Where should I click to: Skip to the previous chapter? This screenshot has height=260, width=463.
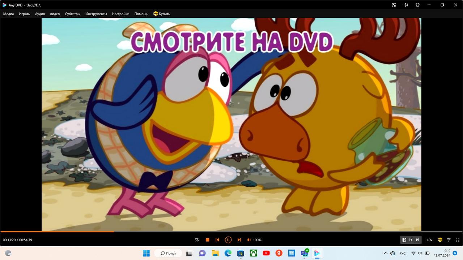coord(217,240)
